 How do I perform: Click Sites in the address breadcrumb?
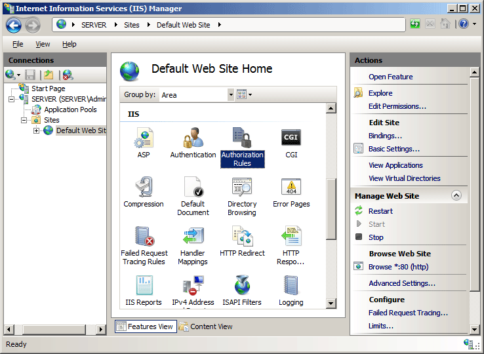pos(132,25)
